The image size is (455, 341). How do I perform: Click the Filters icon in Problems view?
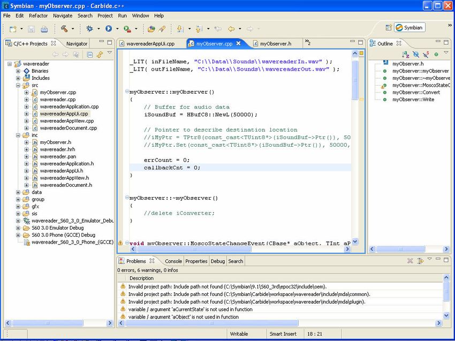pyautogui.click(x=420, y=261)
